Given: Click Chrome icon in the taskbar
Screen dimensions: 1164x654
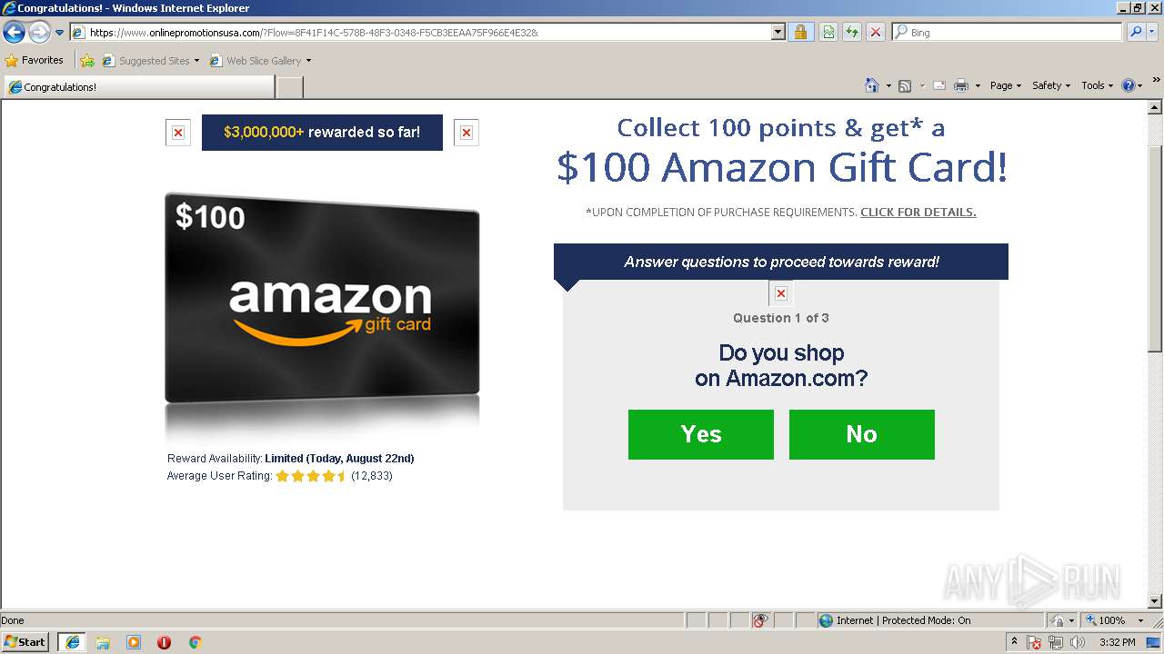Looking at the screenshot, I should pyautogui.click(x=195, y=642).
